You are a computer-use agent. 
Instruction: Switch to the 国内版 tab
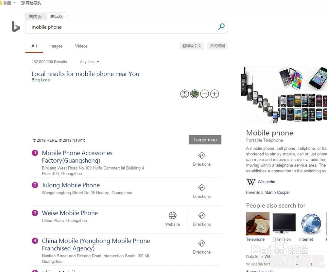point(35,16)
